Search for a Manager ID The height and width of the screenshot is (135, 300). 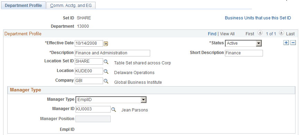113,109
